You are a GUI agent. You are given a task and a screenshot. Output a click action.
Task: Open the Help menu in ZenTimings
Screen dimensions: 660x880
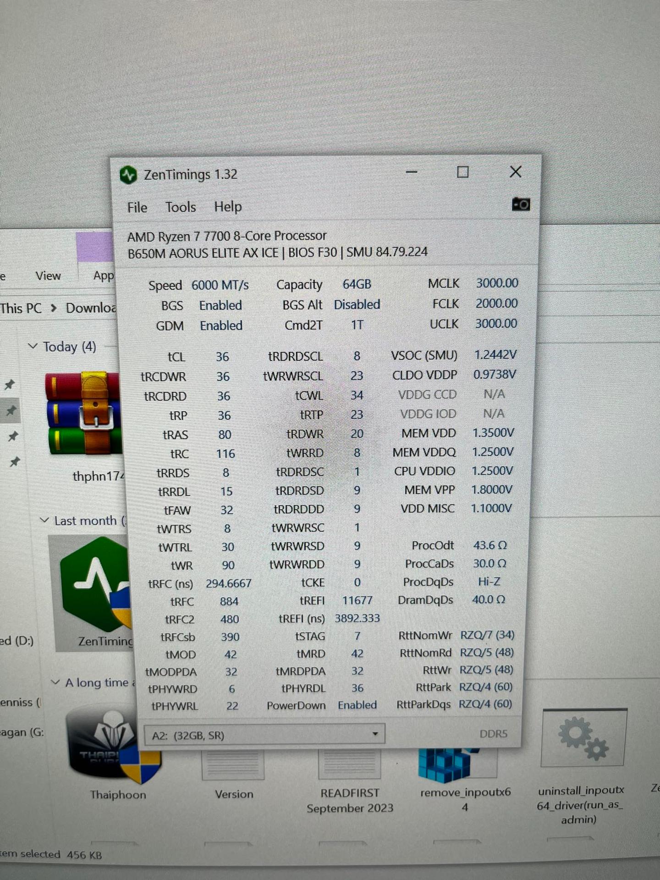pyautogui.click(x=228, y=207)
